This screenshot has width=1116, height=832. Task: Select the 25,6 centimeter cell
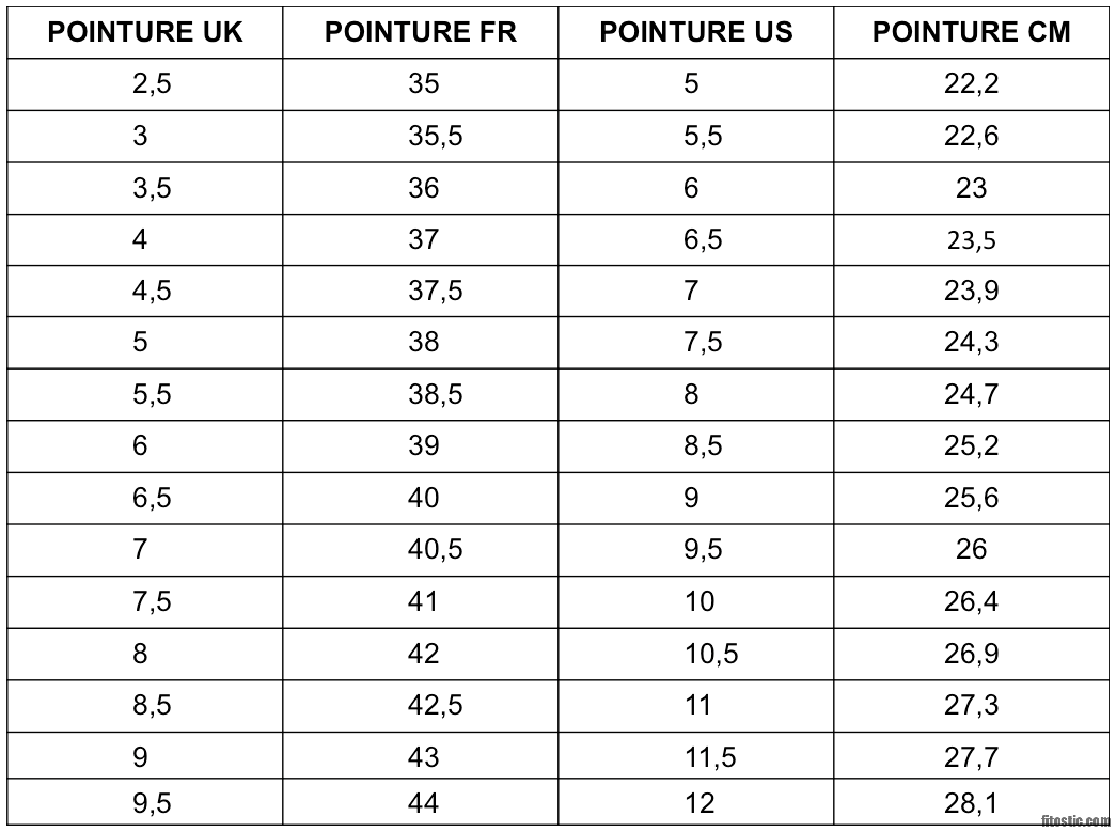coord(971,498)
